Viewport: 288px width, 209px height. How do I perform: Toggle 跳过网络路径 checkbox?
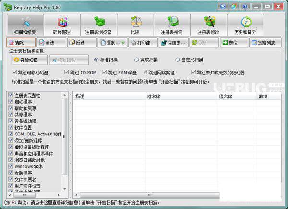(145, 72)
